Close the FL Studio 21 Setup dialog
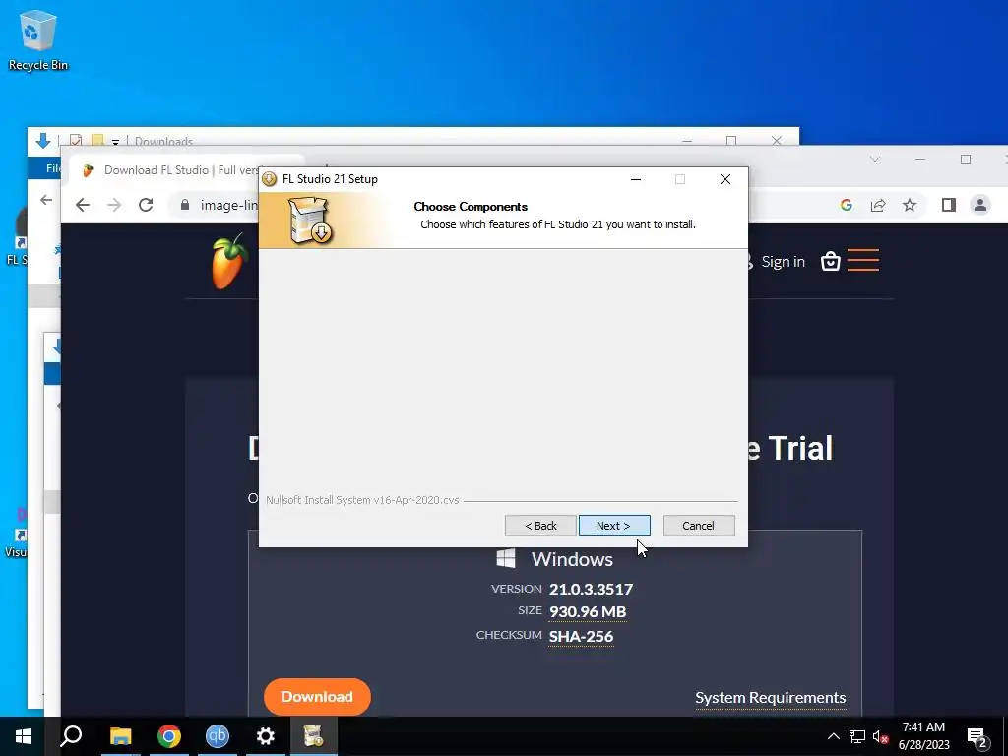This screenshot has height=756, width=1008. coord(725,179)
